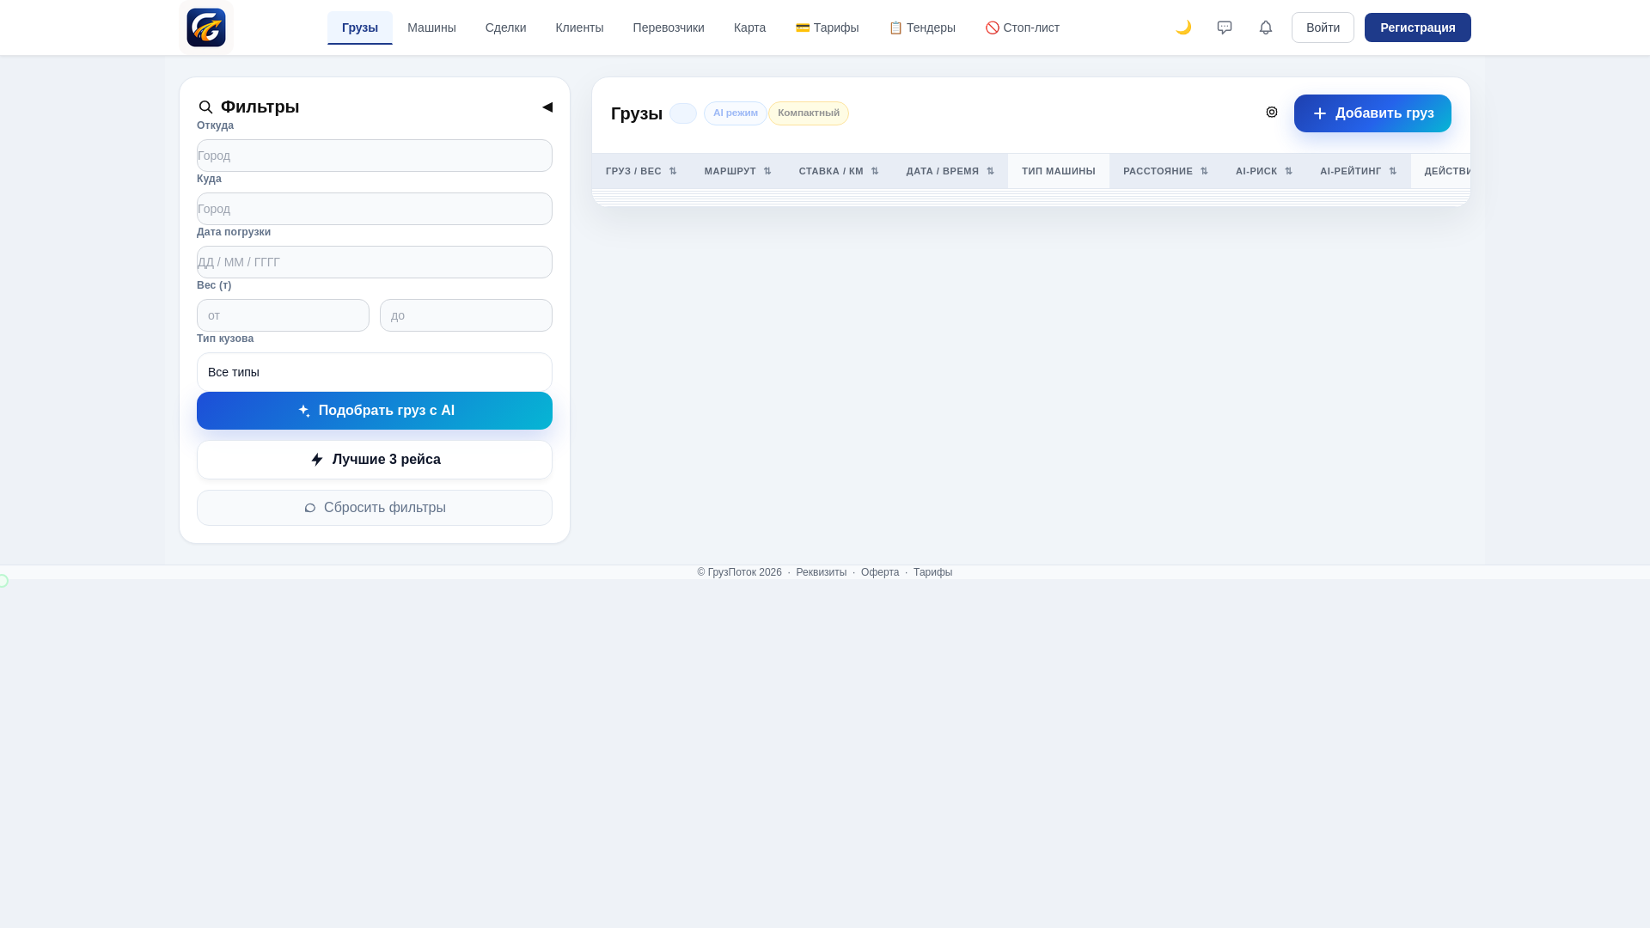Focus the Откуда city field
1650x928 pixels.
point(375,156)
